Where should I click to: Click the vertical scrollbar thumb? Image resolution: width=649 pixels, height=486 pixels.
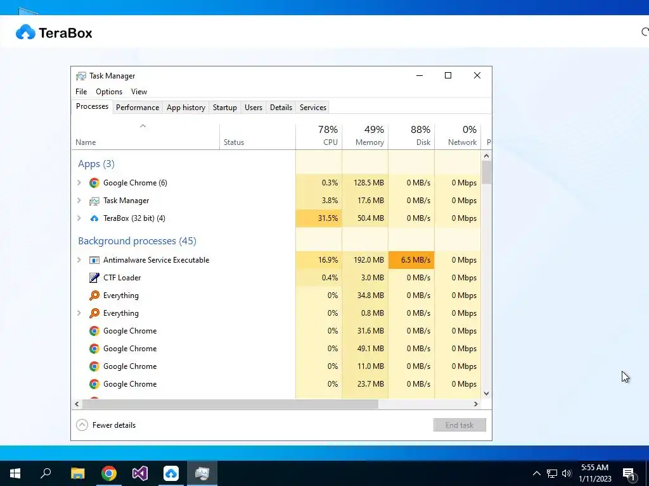click(486, 173)
